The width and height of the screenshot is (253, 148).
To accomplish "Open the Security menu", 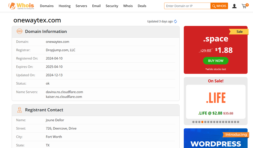I will click(x=112, y=6).
